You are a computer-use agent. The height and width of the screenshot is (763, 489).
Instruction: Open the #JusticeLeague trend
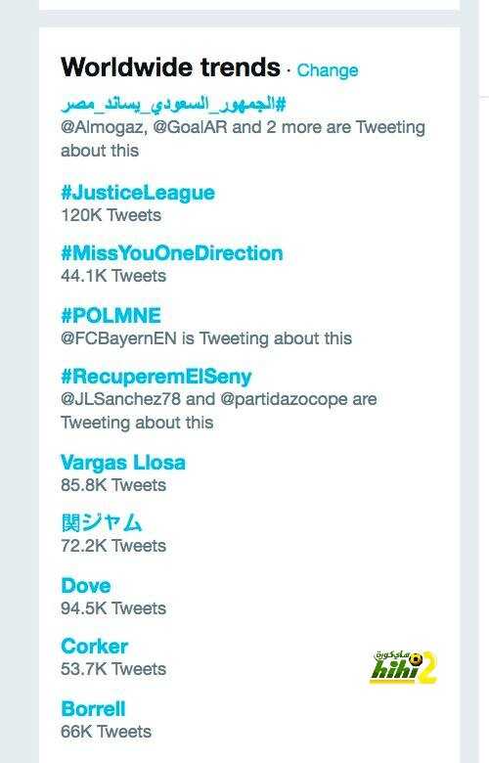point(138,193)
